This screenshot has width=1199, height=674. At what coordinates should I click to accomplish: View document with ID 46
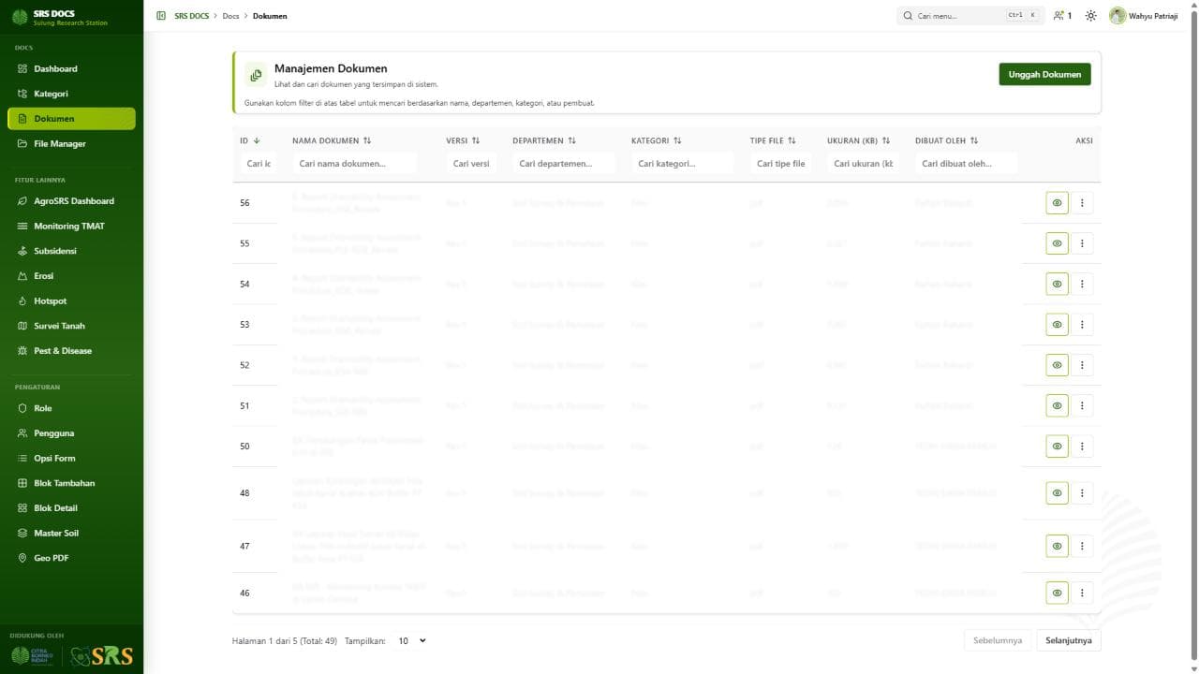click(1057, 593)
